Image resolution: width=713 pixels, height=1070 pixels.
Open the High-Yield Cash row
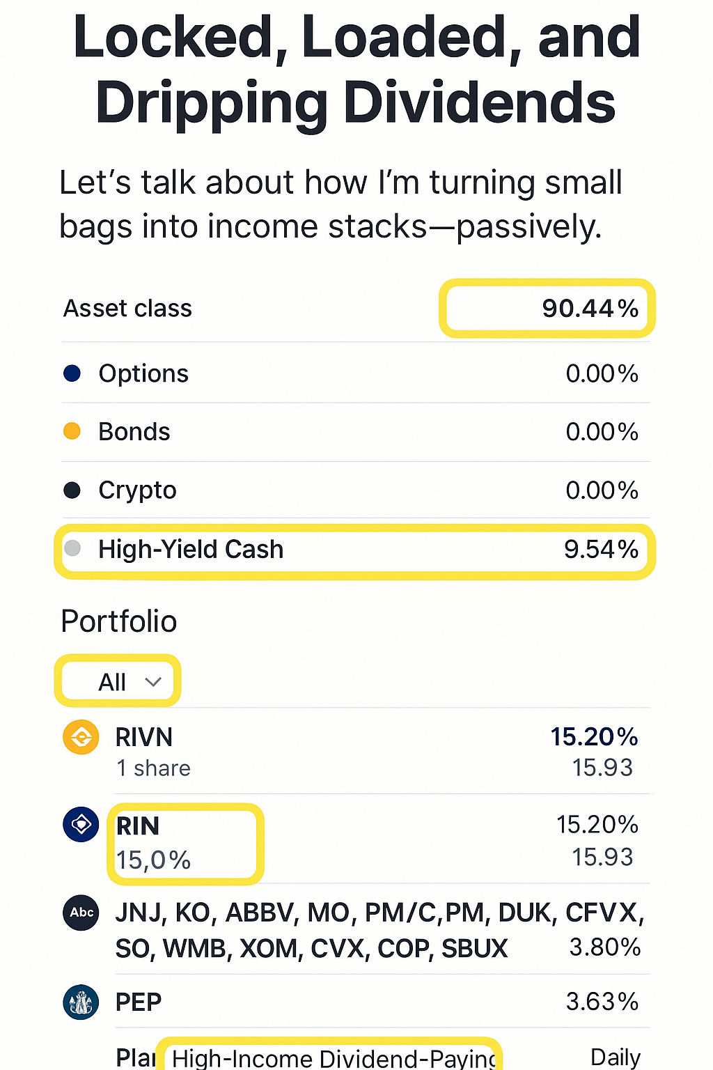click(x=355, y=550)
